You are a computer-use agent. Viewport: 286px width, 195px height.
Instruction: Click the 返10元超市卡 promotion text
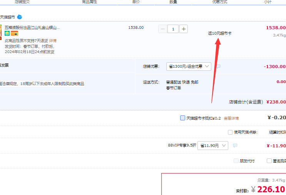coord(220,33)
